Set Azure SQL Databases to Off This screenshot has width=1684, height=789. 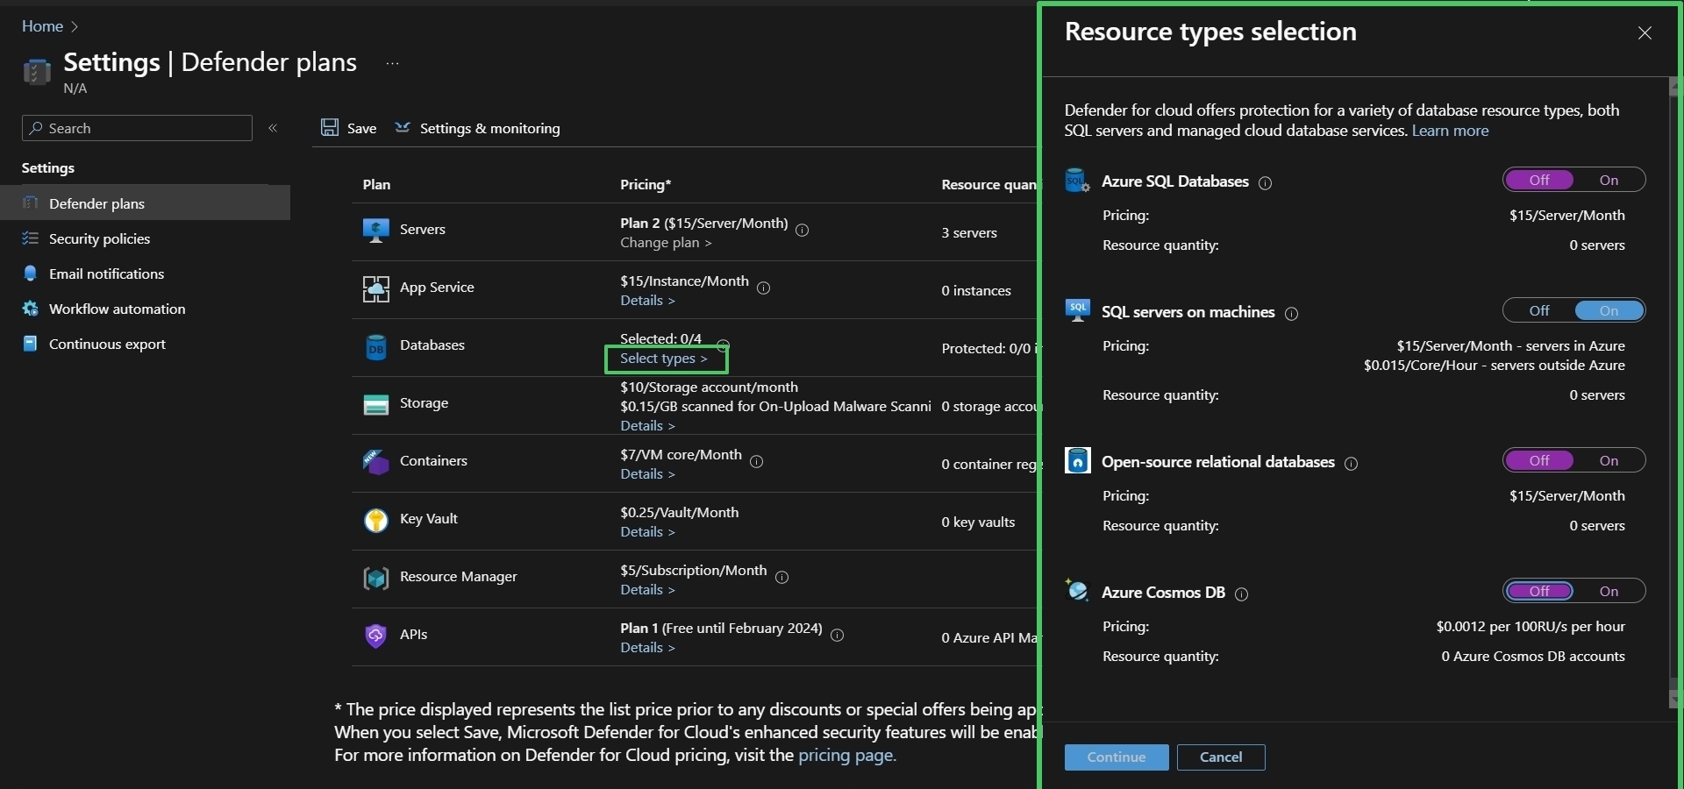[x=1539, y=180]
